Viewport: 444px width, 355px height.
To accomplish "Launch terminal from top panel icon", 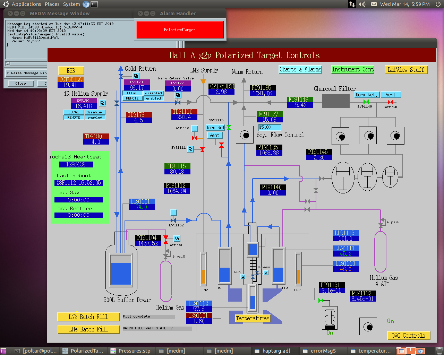I will 94,4.
